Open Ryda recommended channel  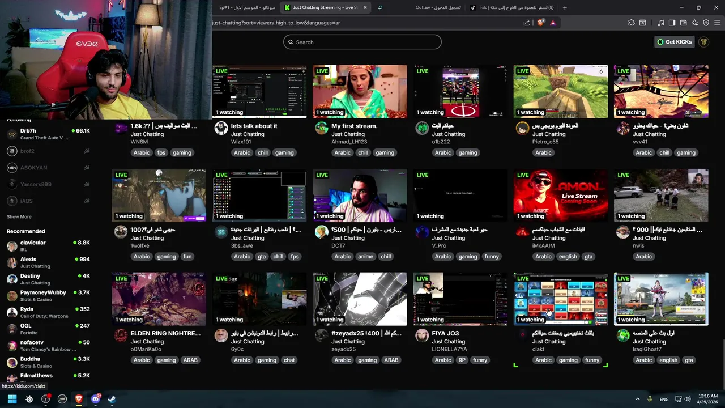pos(48,312)
